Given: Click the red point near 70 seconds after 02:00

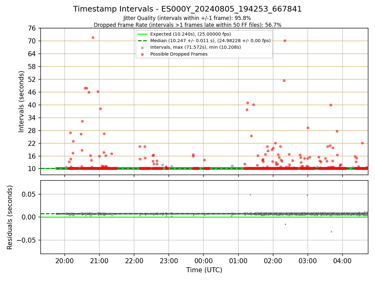Looking at the screenshot, I should [x=285, y=41].
